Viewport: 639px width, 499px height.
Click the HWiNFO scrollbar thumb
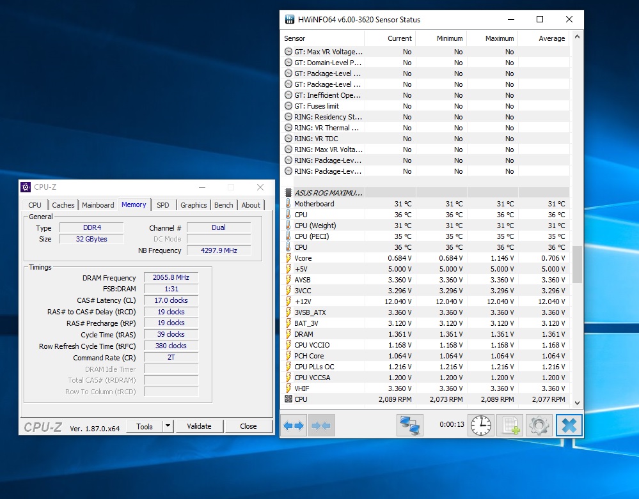[577, 264]
